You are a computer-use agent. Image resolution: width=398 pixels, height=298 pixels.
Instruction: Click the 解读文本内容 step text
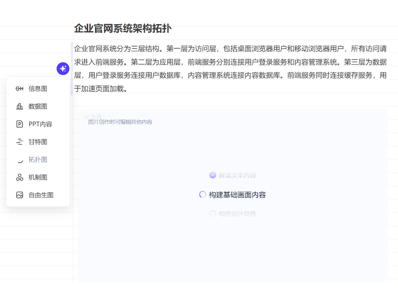[x=237, y=175]
